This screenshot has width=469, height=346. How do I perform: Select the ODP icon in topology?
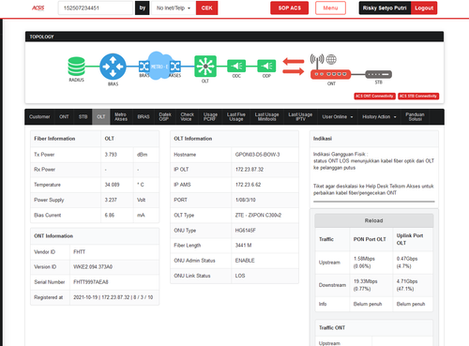(x=266, y=66)
